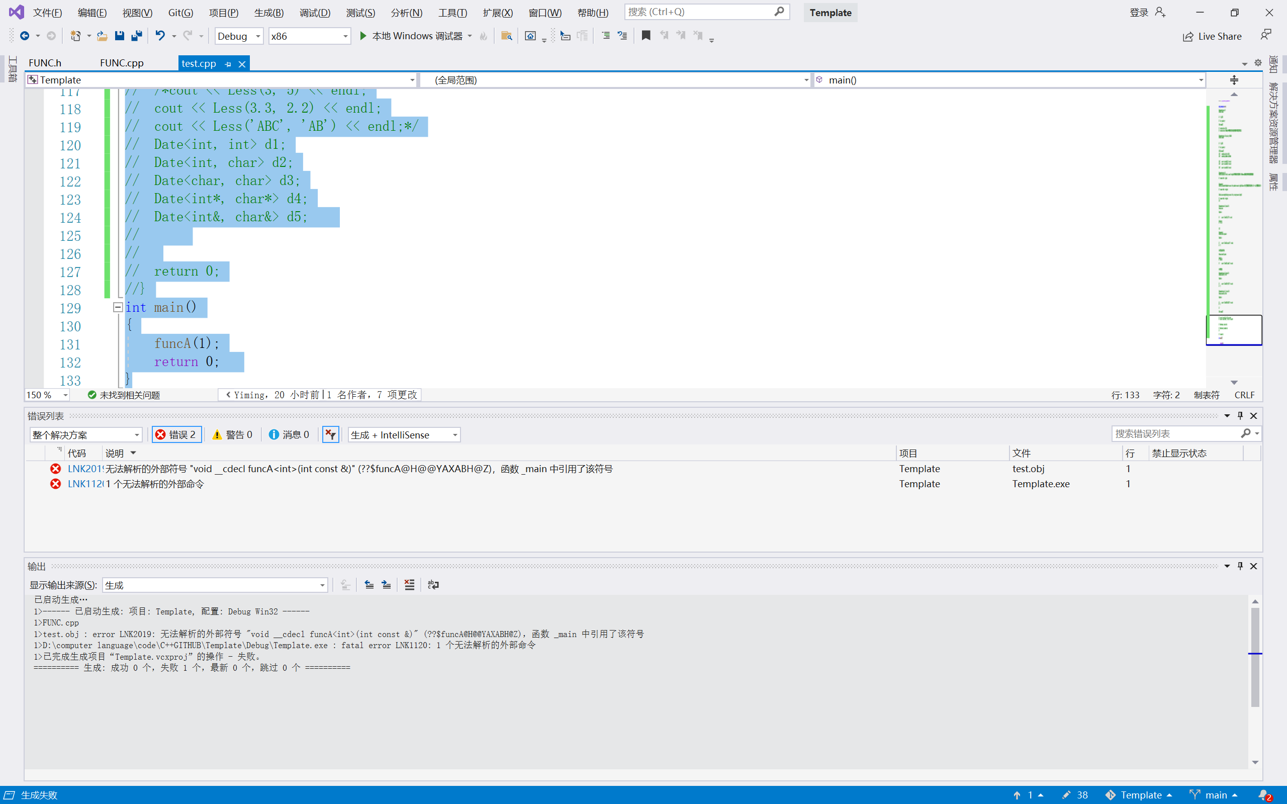
Task: Open the File menu
Action: click(x=47, y=12)
